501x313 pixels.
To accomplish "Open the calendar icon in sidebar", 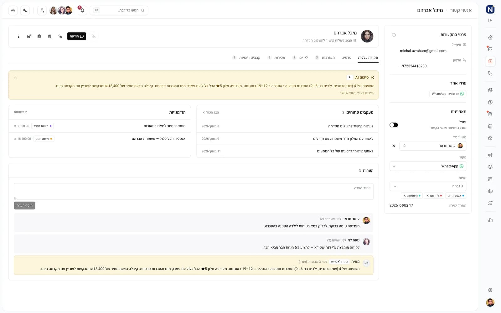I will [x=490, y=126].
